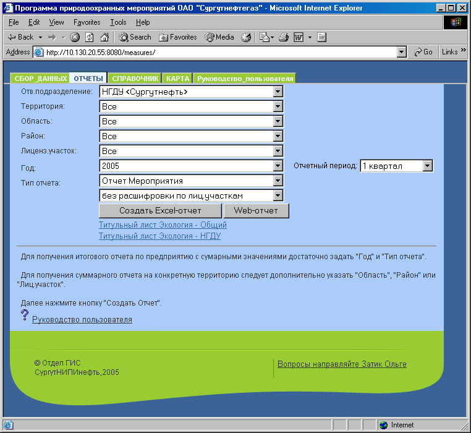The width and height of the screenshot is (471, 433).
Task: Click the Windows logo throbber icon
Action: [456, 22]
